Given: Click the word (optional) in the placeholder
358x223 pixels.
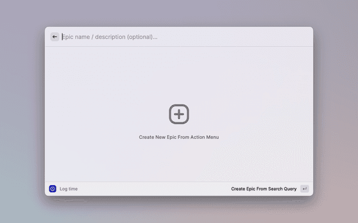Looking at the screenshot, I should pos(139,37).
